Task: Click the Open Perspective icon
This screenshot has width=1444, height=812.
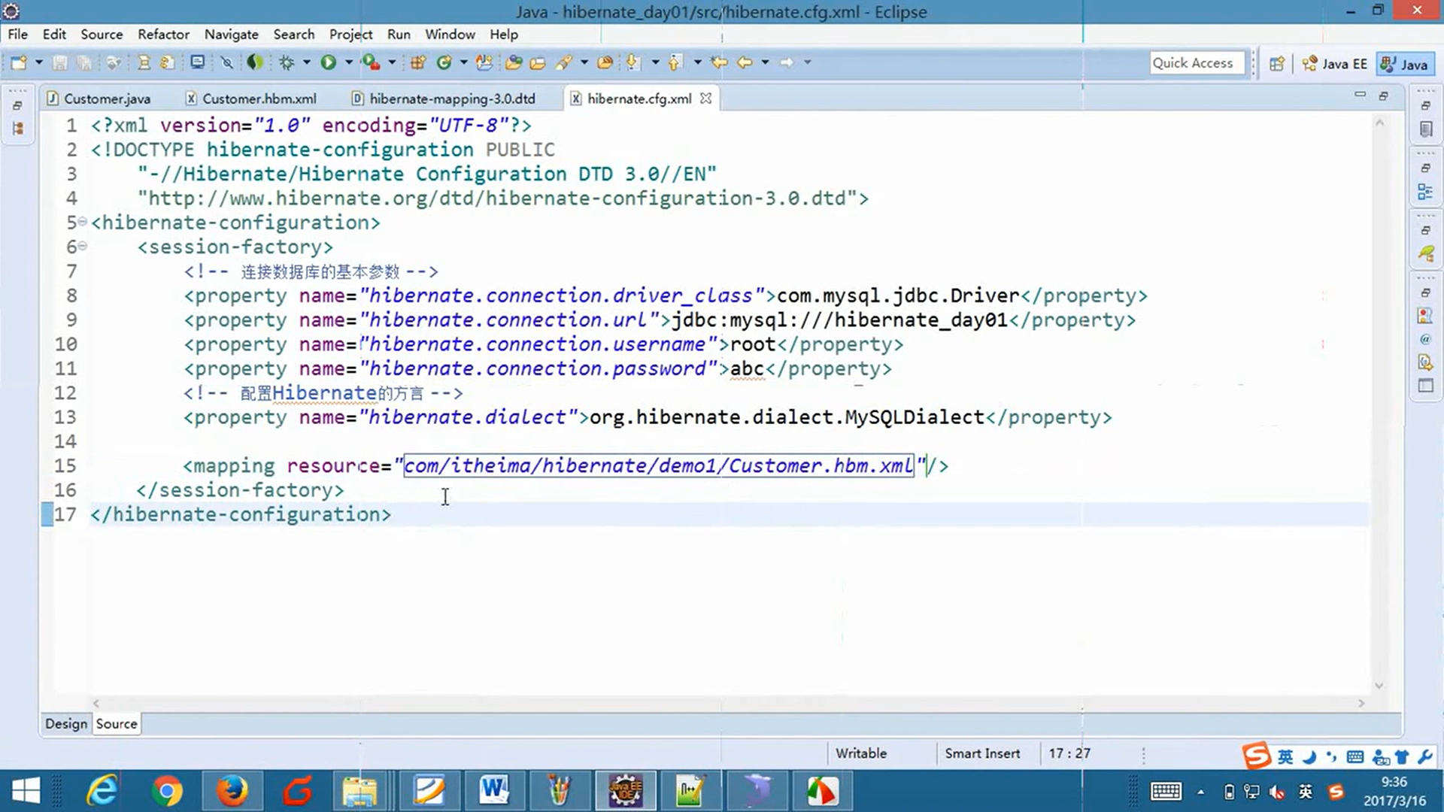Action: [x=1277, y=64]
